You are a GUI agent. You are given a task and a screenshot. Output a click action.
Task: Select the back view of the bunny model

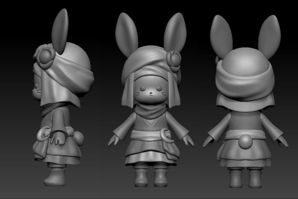click(245, 101)
